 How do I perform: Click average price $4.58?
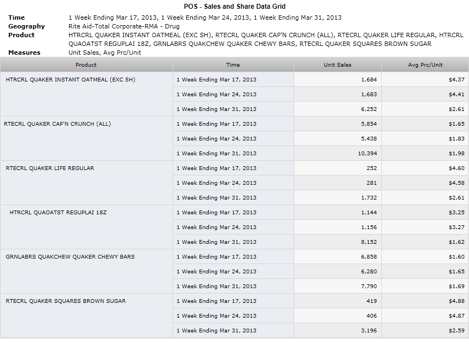point(456,183)
